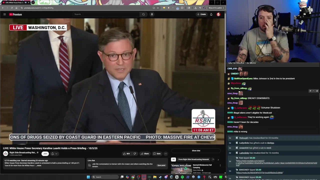Image resolution: width=320 pixels, height=180 pixels.
Task: Open Spotify from the taskbar
Action: coord(182,177)
